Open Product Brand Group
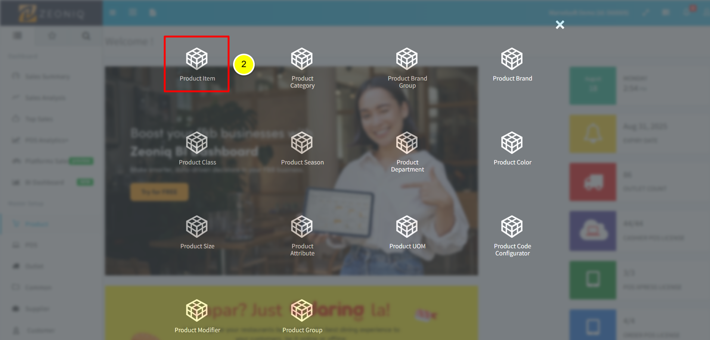Screen dimensions: 710x340 (x=407, y=68)
